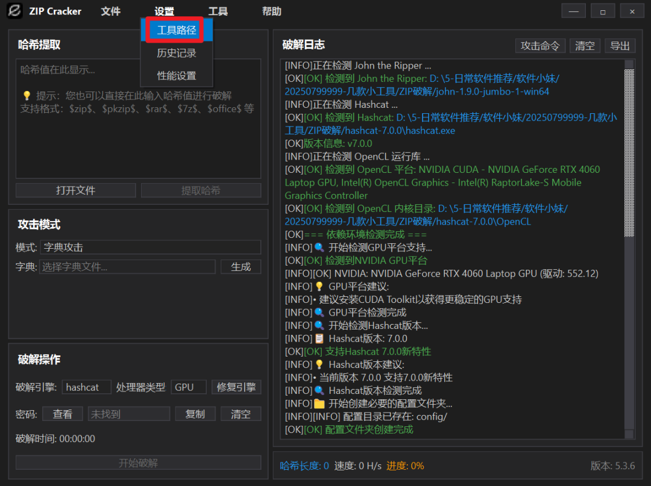The height and width of the screenshot is (486, 651).
Task: Click 生成 to create a dictionary
Action: tap(241, 266)
